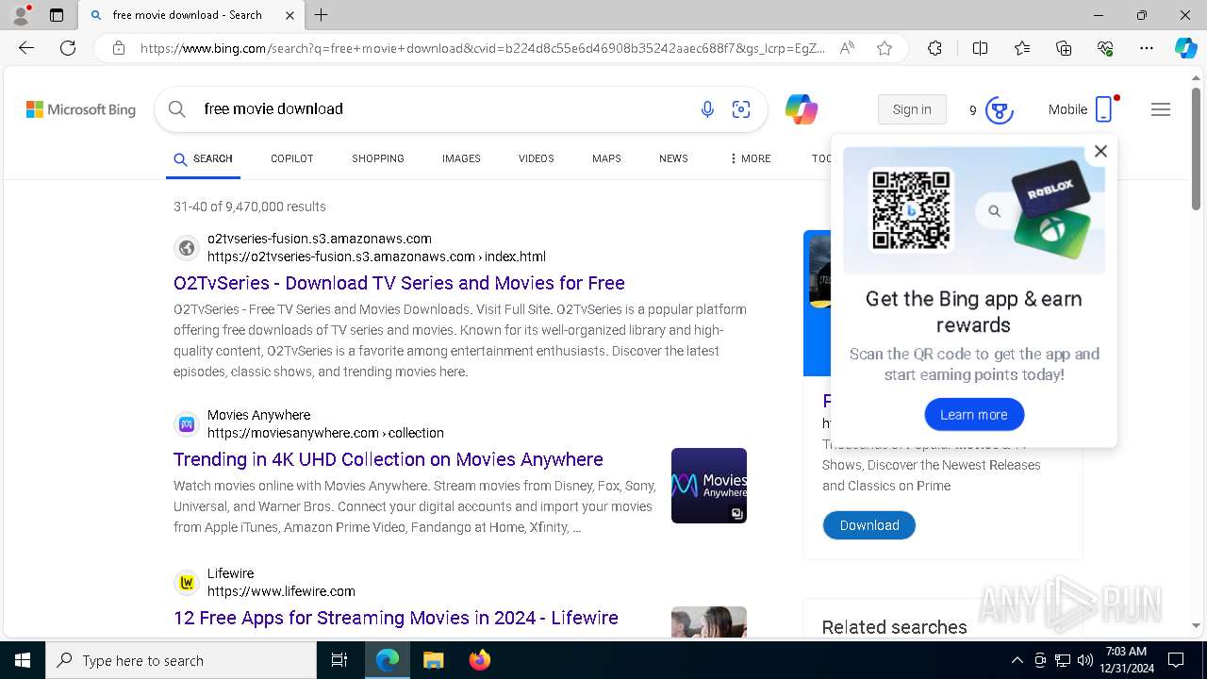Open the browser profile icon
Screen dimensions: 1207x679
coord(20,15)
